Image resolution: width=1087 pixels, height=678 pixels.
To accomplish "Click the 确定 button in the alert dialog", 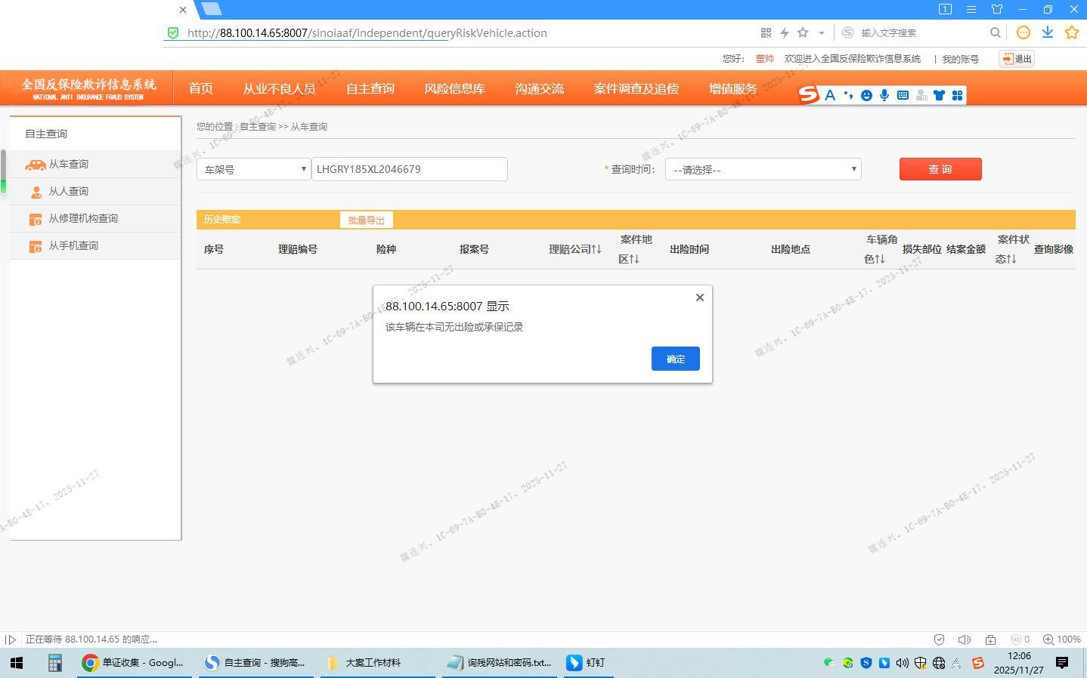I will (675, 359).
